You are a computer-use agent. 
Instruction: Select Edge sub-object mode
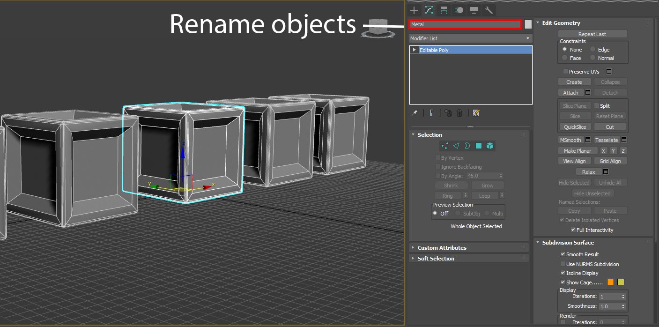456,146
